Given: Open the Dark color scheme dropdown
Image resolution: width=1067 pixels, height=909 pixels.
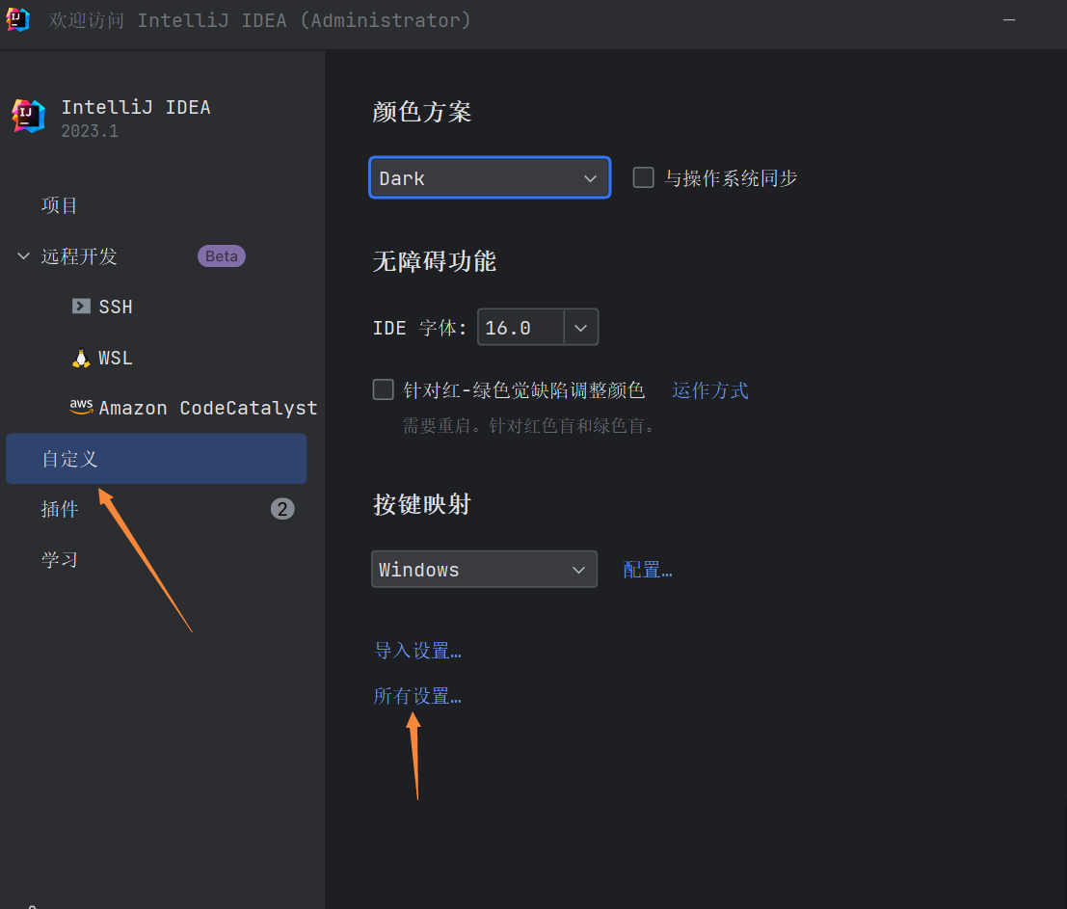Looking at the screenshot, I should tap(490, 177).
